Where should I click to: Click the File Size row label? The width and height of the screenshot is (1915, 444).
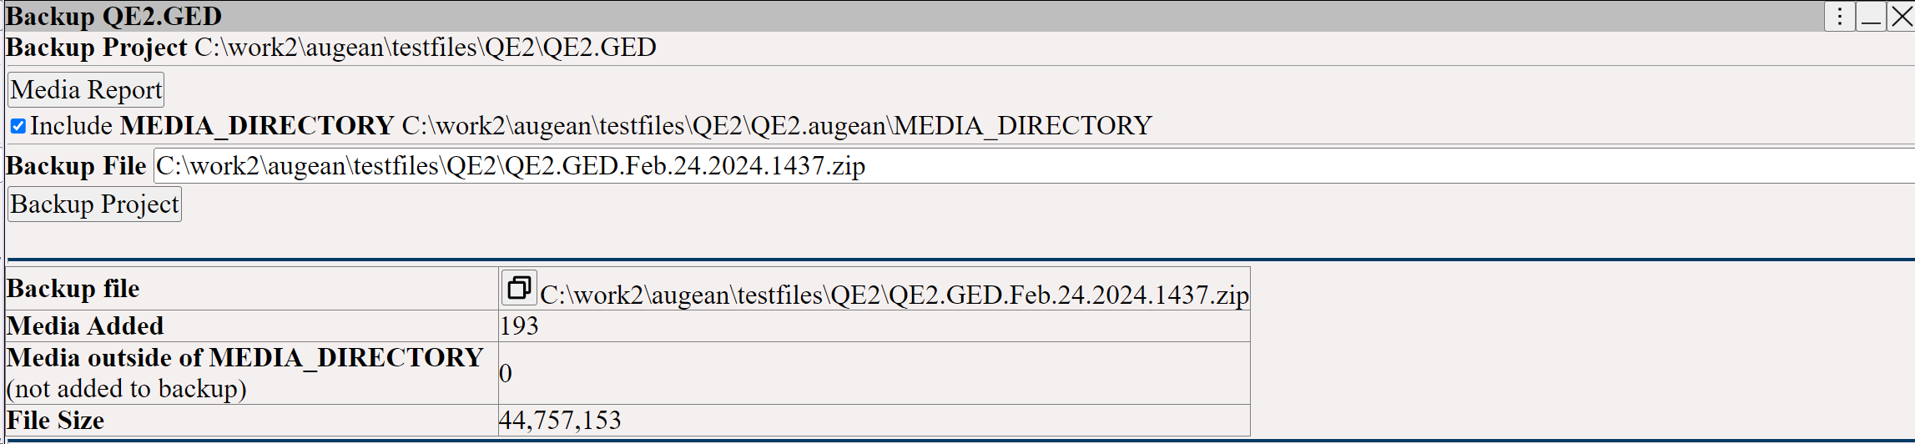[x=55, y=421]
